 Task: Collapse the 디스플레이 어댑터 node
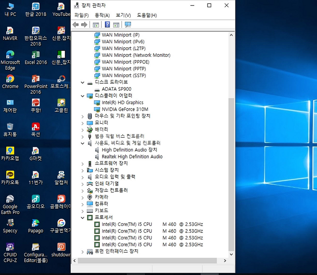[83, 96]
